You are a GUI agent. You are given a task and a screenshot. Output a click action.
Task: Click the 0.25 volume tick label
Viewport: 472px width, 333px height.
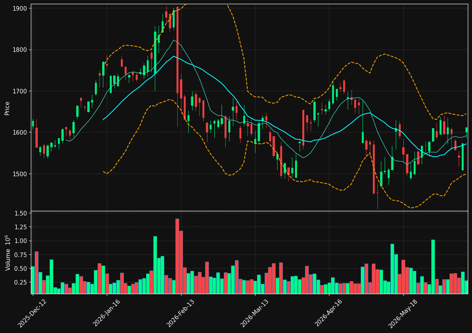pyautogui.click(x=20, y=282)
